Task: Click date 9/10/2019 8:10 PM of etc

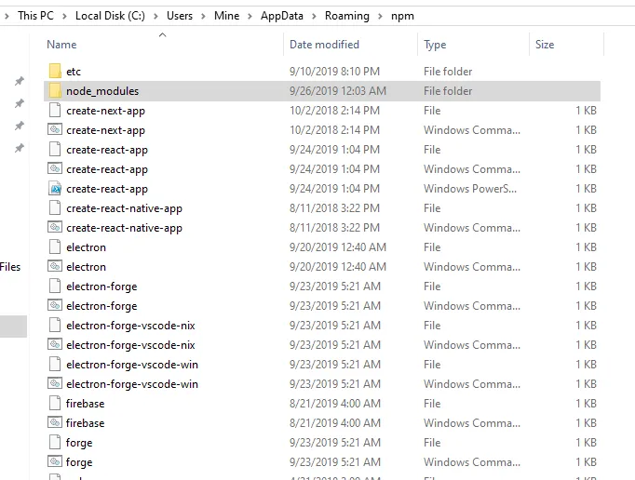Action: pos(334,72)
